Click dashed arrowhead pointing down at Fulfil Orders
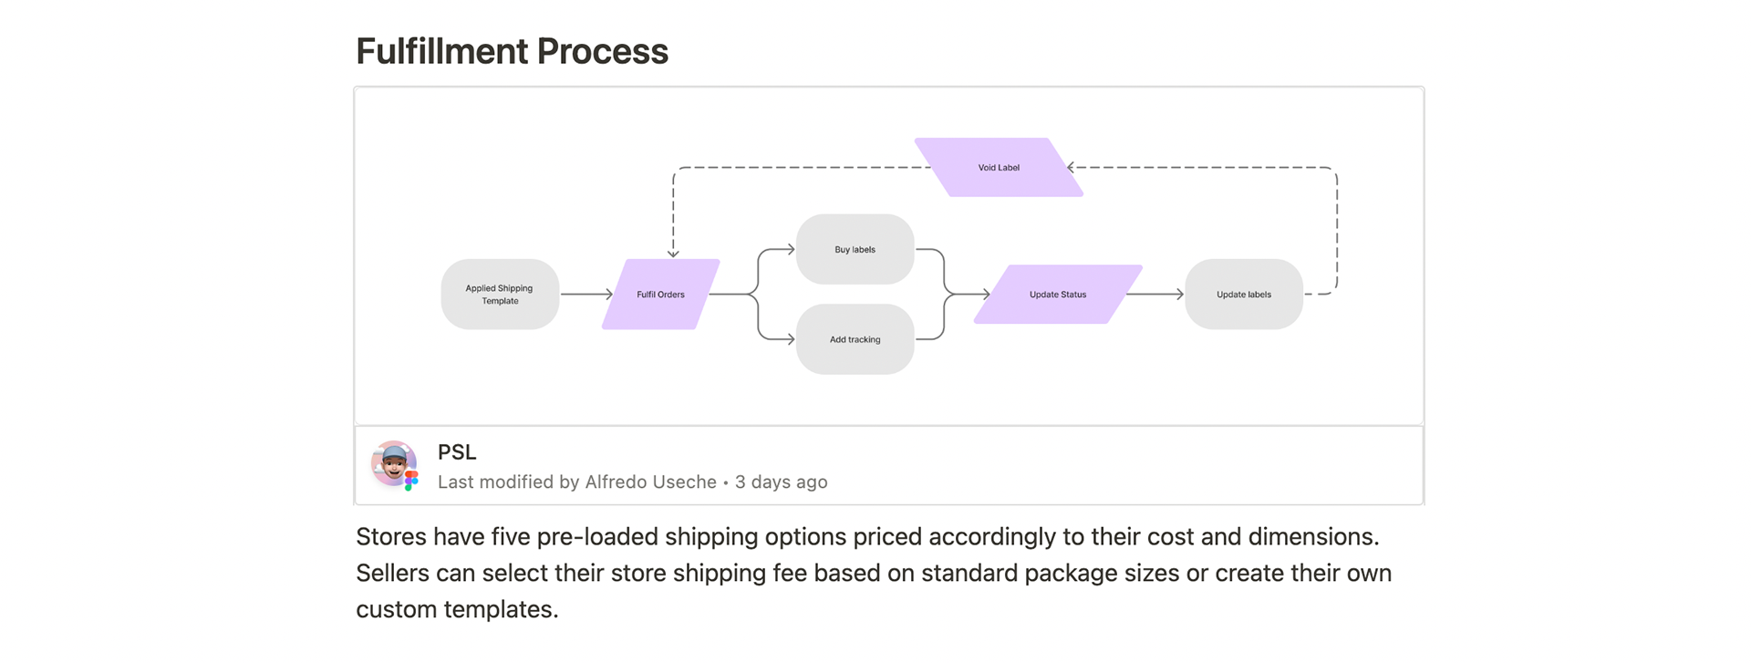1751x663 pixels. tap(673, 254)
